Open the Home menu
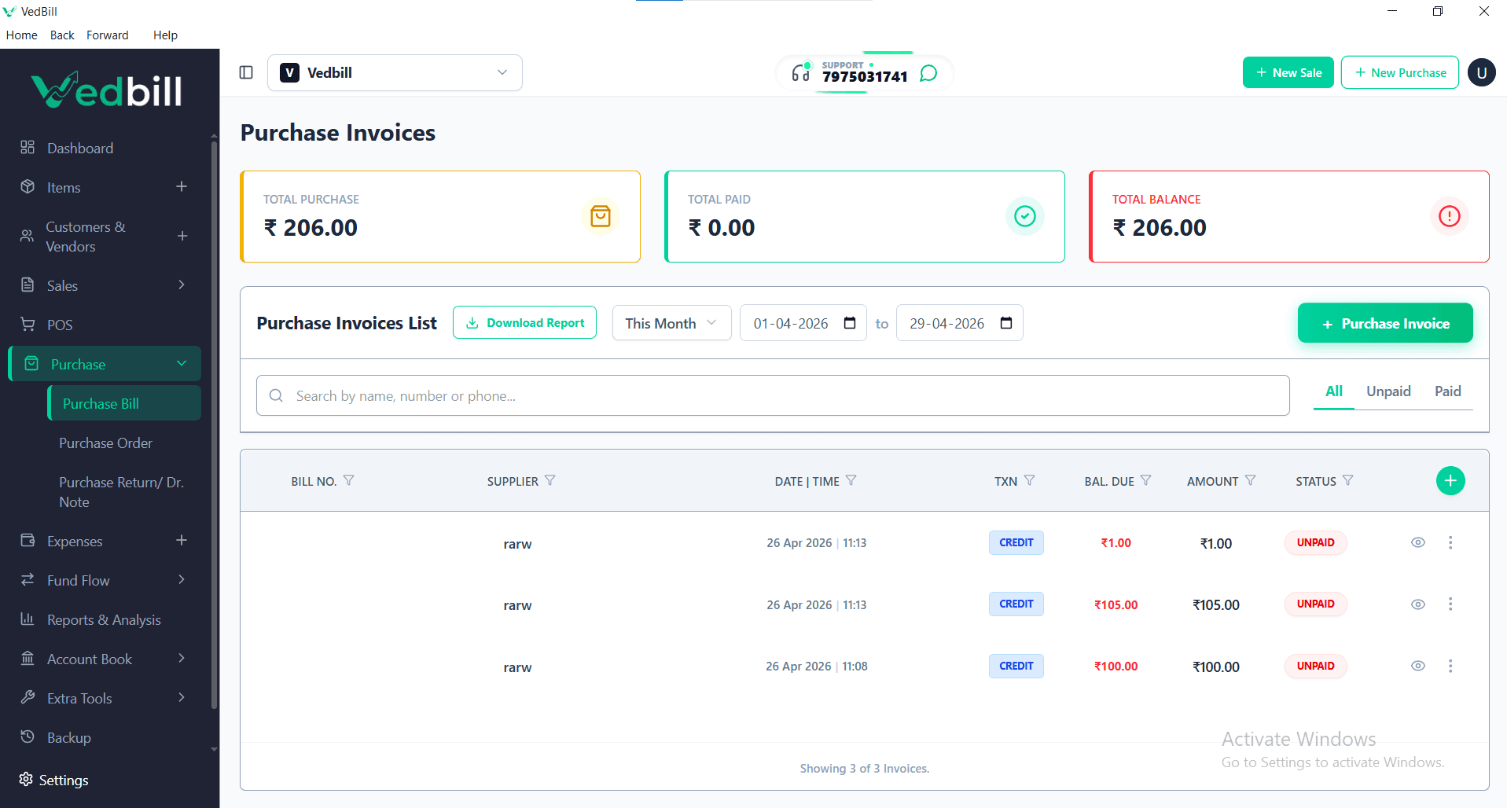Viewport: 1507px width, 808px height. click(21, 35)
